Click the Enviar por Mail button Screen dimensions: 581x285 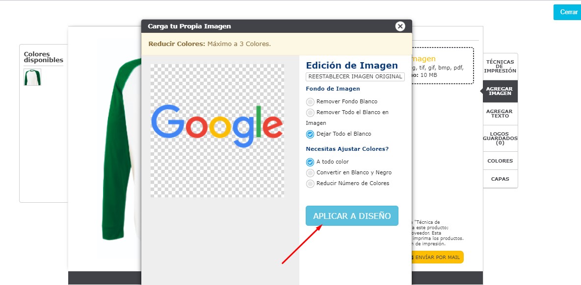437,257
